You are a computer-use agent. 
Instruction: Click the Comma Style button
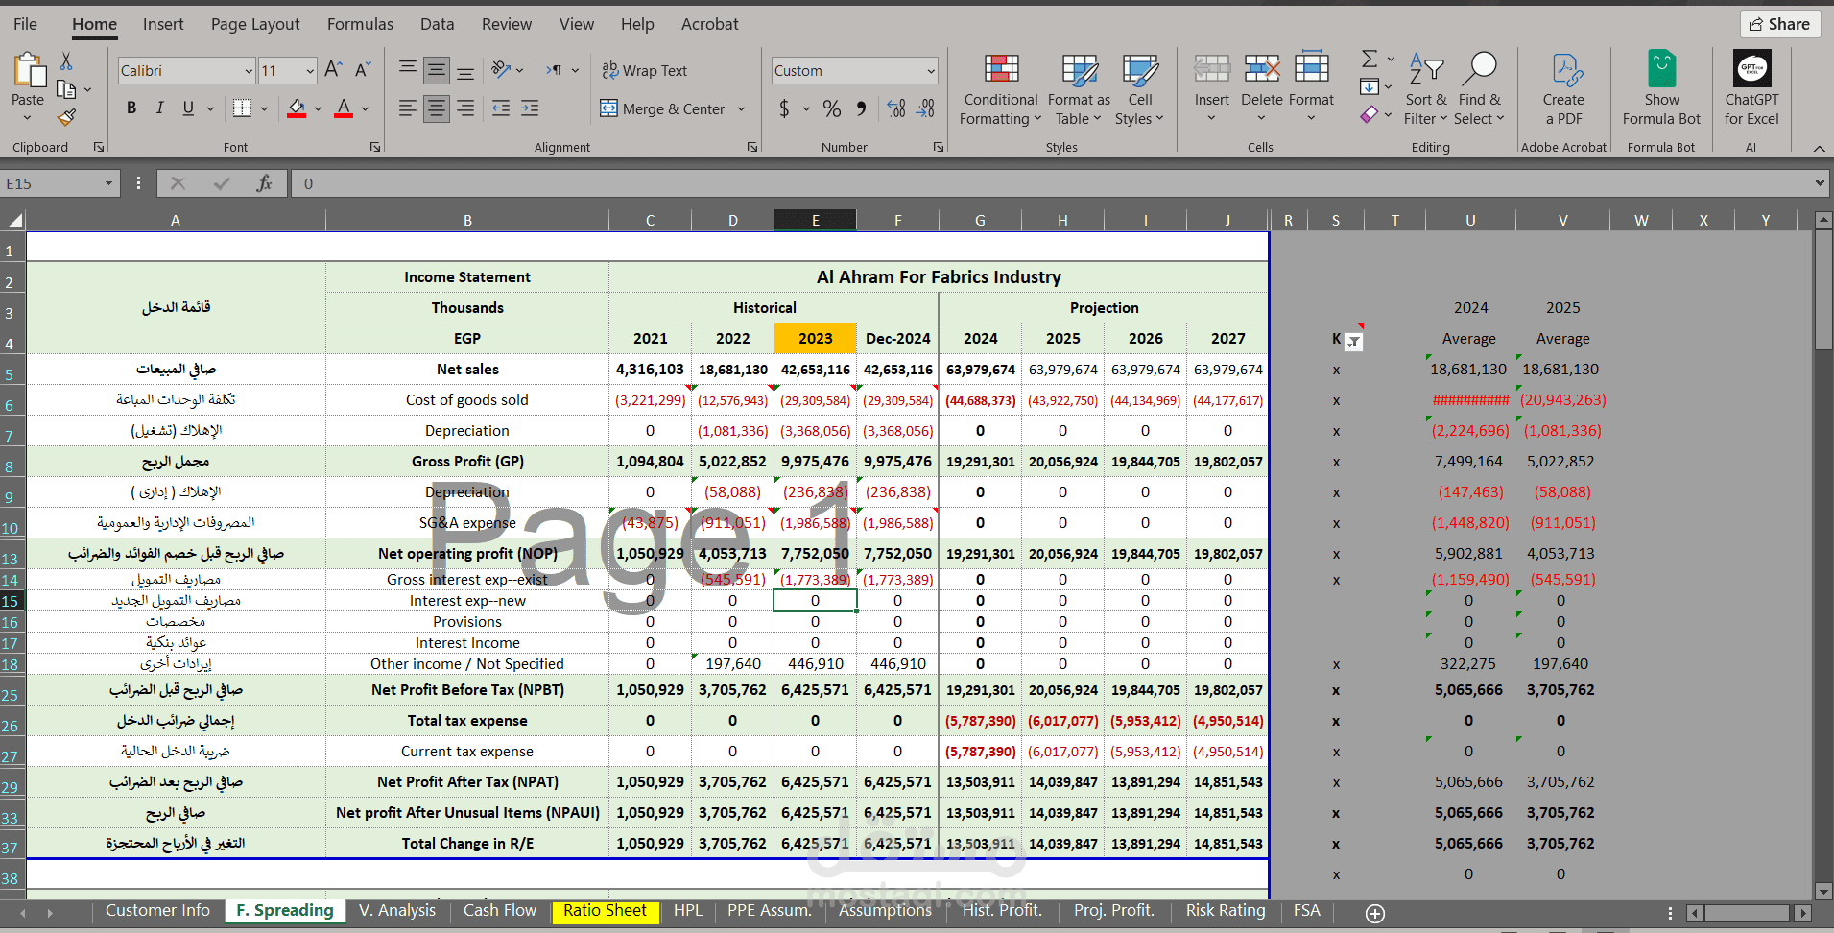pyautogui.click(x=861, y=108)
